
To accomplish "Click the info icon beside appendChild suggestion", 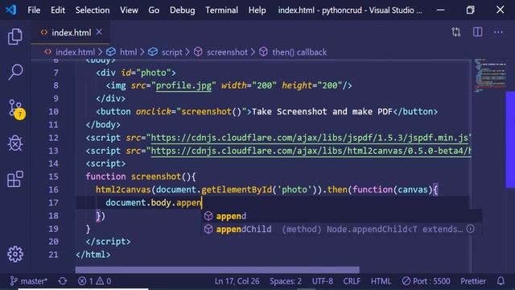I will pyautogui.click(x=470, y=229).
